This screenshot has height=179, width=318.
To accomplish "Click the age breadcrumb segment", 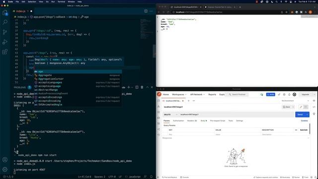I will (x=86, y=17).
